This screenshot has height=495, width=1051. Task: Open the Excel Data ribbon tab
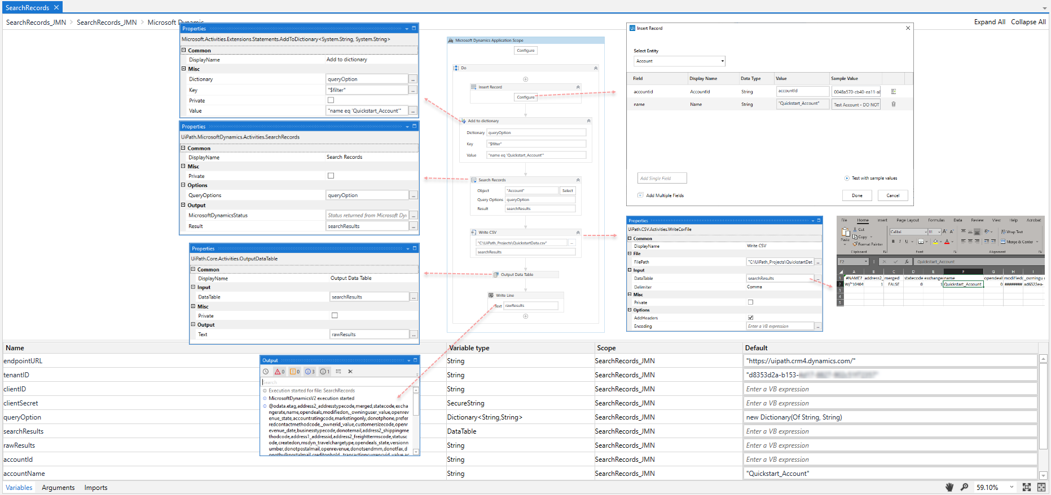click(958, 220)
